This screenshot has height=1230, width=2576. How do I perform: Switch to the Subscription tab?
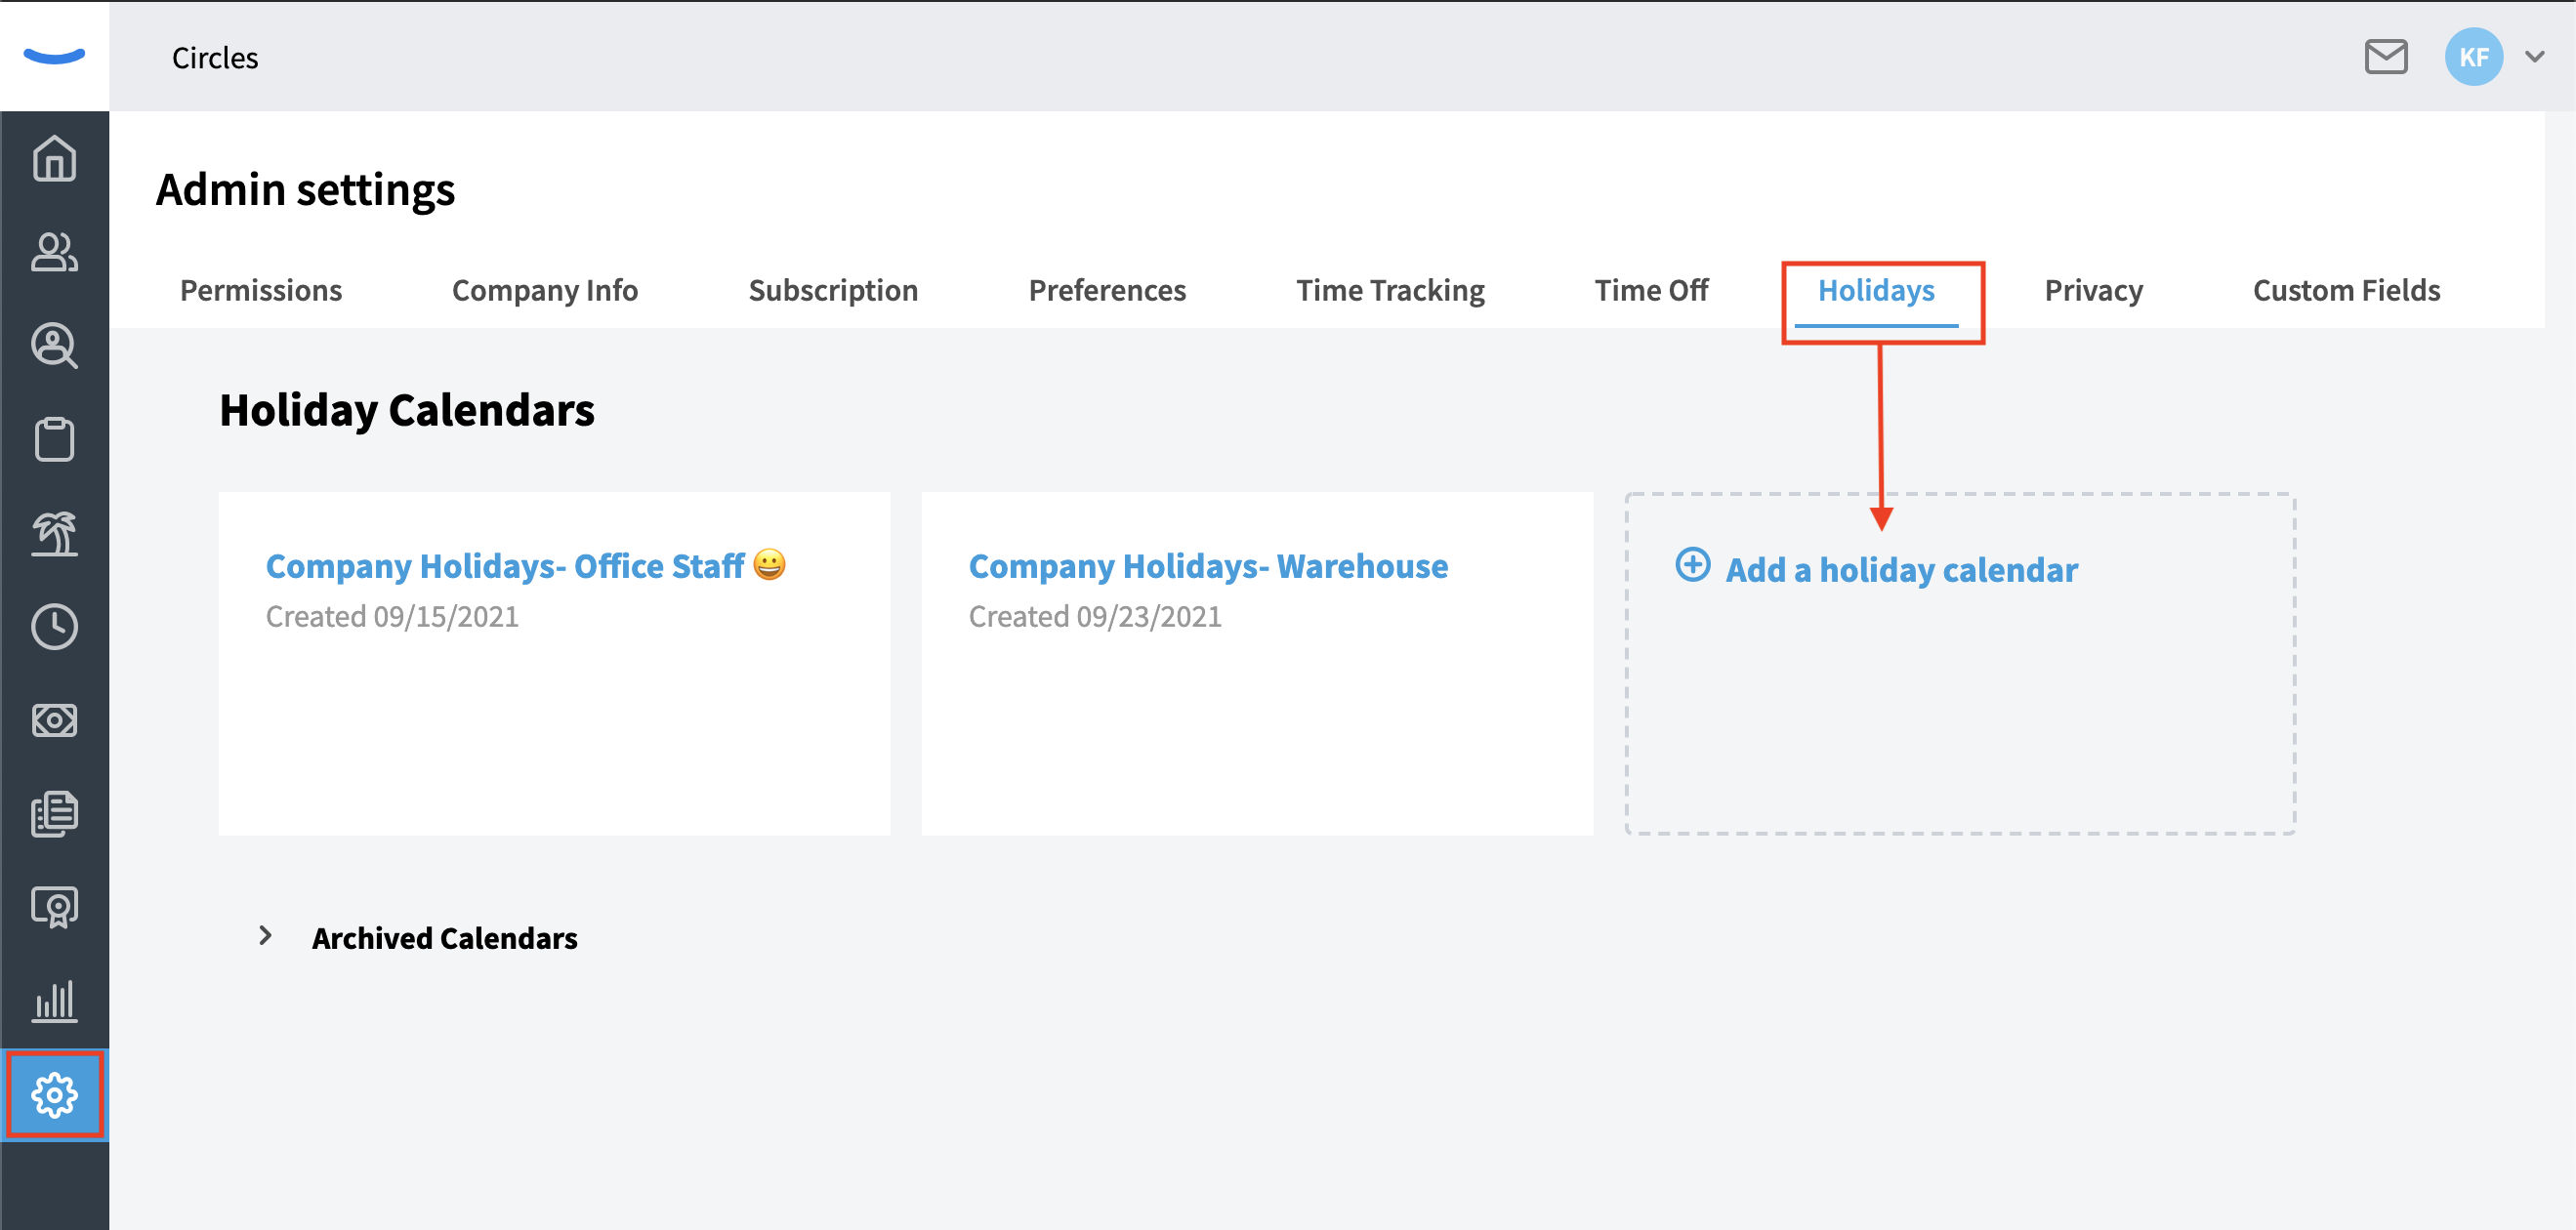point(833,290)
